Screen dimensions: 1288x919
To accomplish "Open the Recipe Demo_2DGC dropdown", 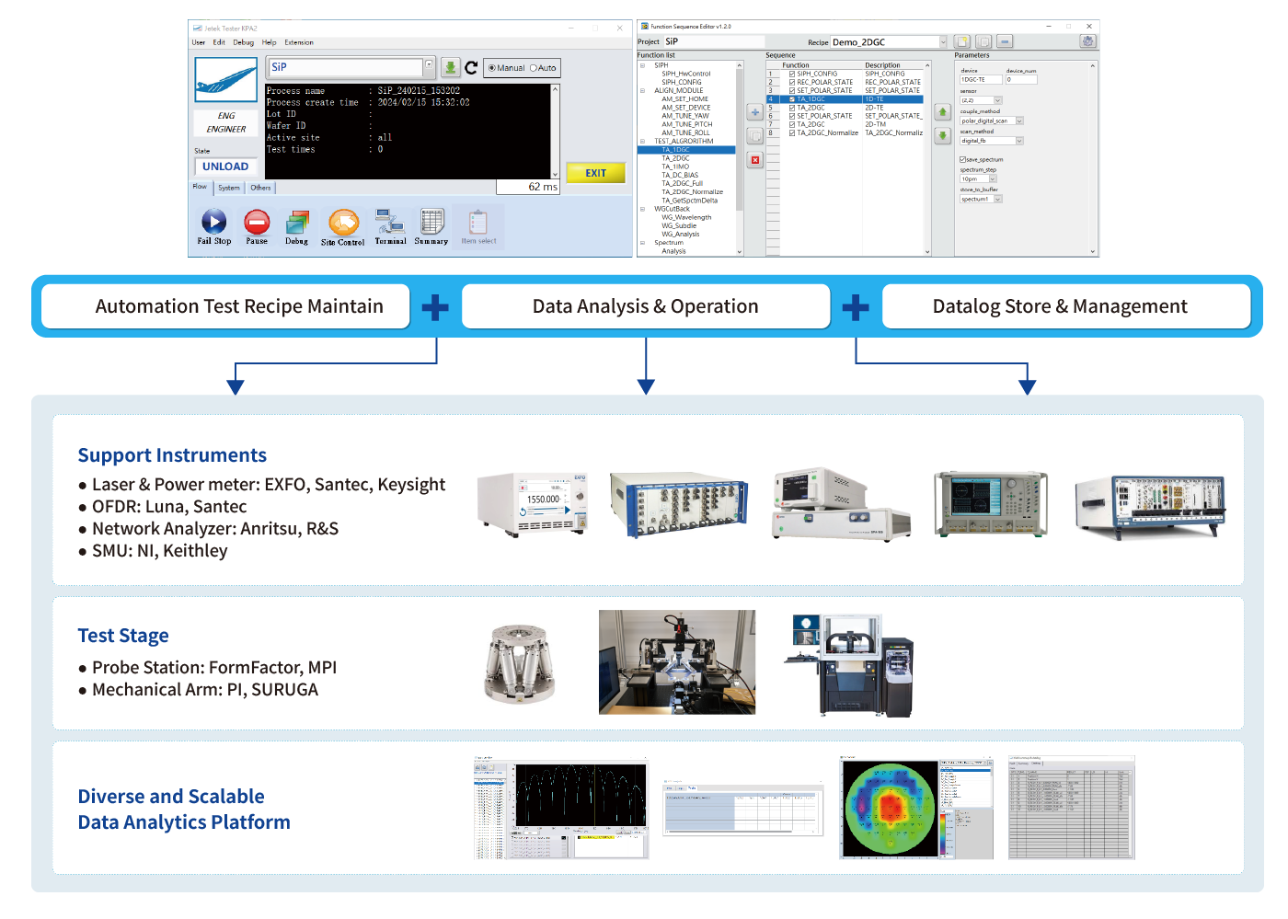I will pyautogui.click(x=943, y=41).
